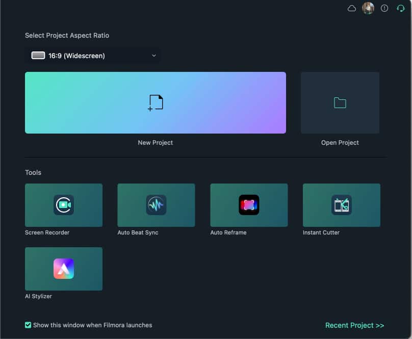Click the folder icon for Open Project
Viewport: 412px width, 339px height.
pyautogui.click(x=340, y=103)
